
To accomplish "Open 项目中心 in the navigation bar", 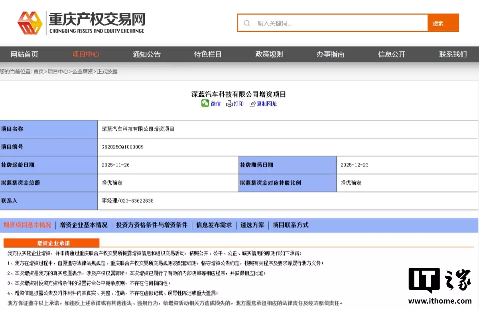I will click(x=85, y=55).
